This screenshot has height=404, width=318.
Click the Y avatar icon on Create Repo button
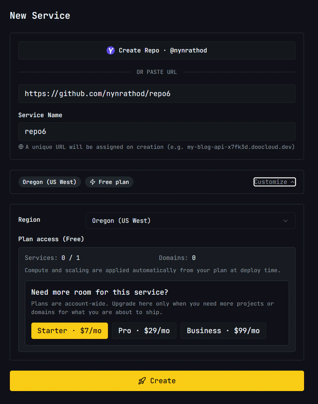pyautogui.click(x=110, y=50)
